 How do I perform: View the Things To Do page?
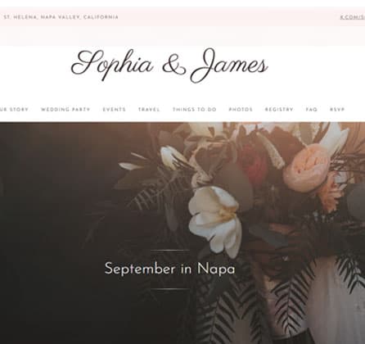tap(195, 110)
